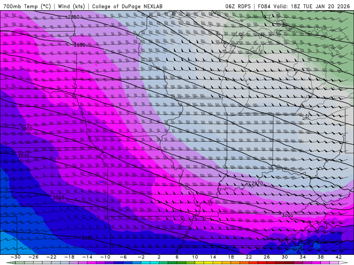
Task: Click the 26 value on the color scale
Action: coord(267,257)
